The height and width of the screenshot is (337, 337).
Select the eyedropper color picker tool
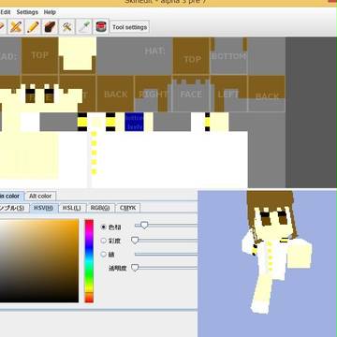[x=84, y=27]
